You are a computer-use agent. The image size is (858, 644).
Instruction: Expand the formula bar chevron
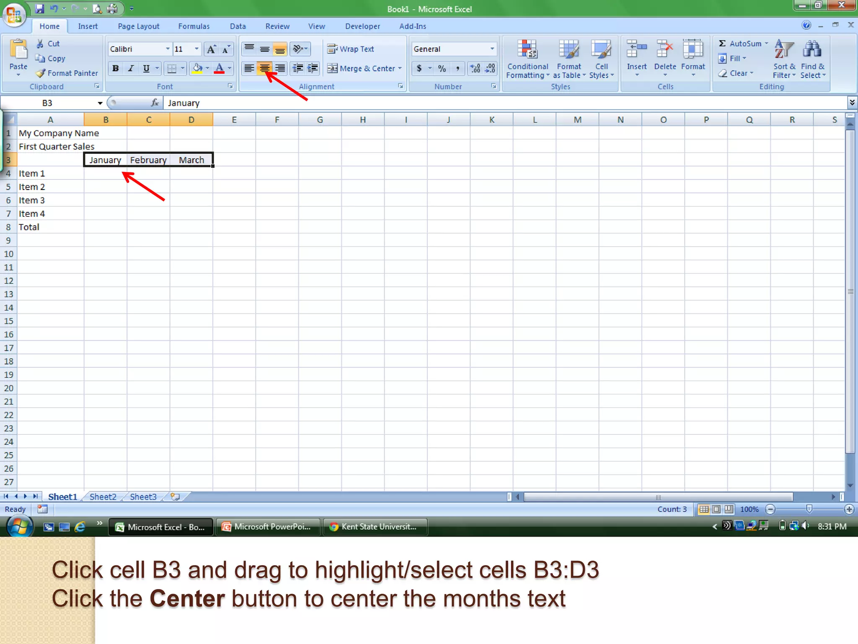pyautogui.click(x=852, y=102)
